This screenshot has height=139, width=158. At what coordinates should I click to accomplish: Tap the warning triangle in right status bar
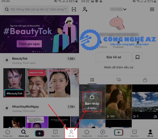coord(101,1)
